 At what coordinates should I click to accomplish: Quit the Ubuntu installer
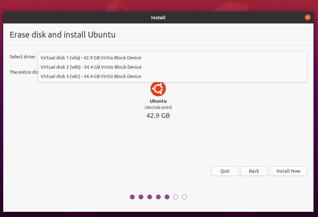(x=225, y=171)
